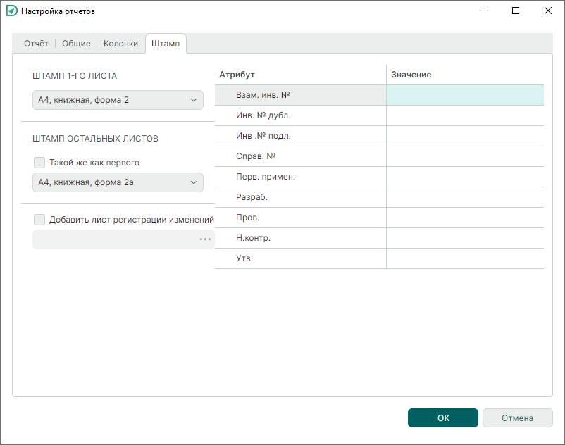
Task: Click the three-dots browse icon
Action: click(x=205, y=239)
